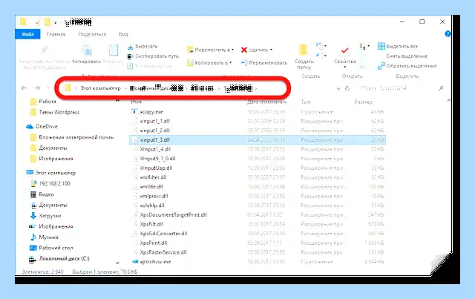This screenshot has height=299, width=475.
Task: Pin folder via Закрепить на панели быстрого доступа
Action: (x=45, y=58)
